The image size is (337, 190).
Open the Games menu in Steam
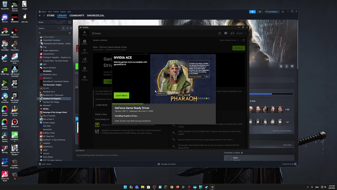(x=63, y=12)
